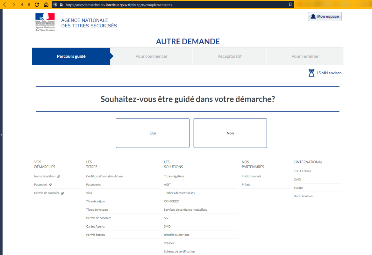The image size is (372, 255).
Task: Reload the page with the refresh icon
Action: pyautogui.click(x=37, y=5)
